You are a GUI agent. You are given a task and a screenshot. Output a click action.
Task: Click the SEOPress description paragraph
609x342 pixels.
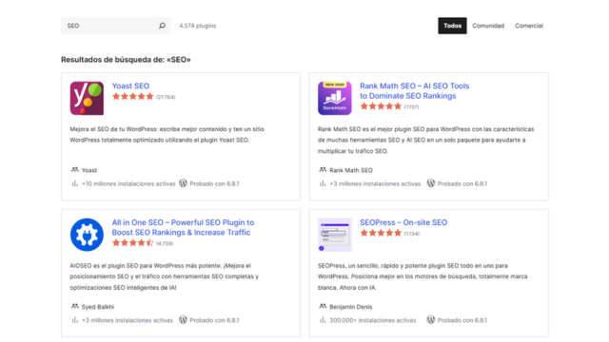(422, 276)
